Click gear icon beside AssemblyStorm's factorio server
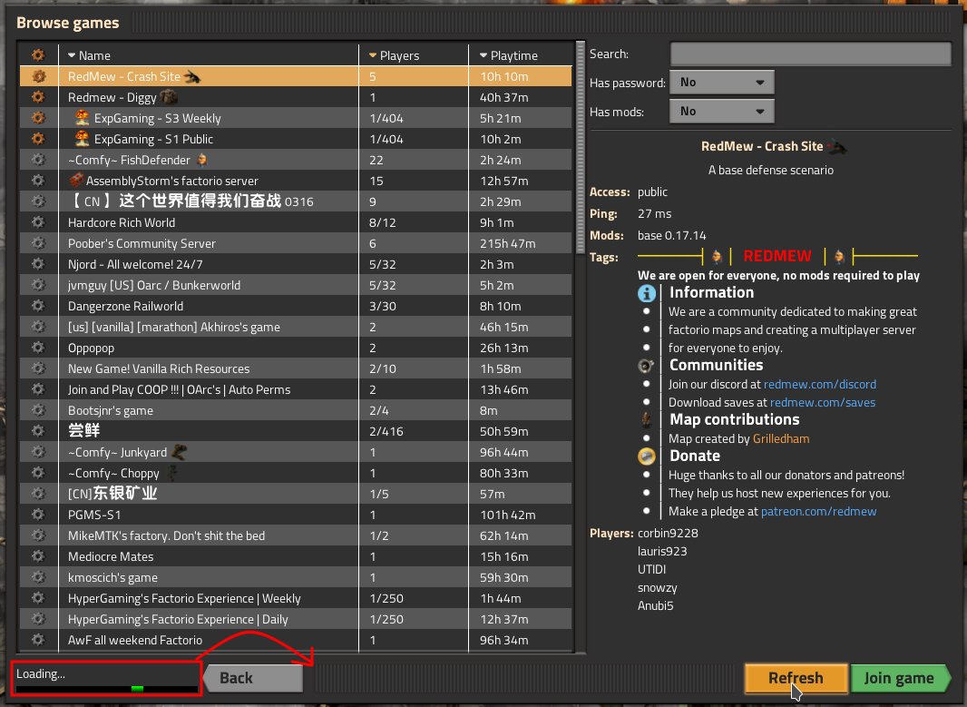This screenshot has width=967, height=707. coord(38,181)
